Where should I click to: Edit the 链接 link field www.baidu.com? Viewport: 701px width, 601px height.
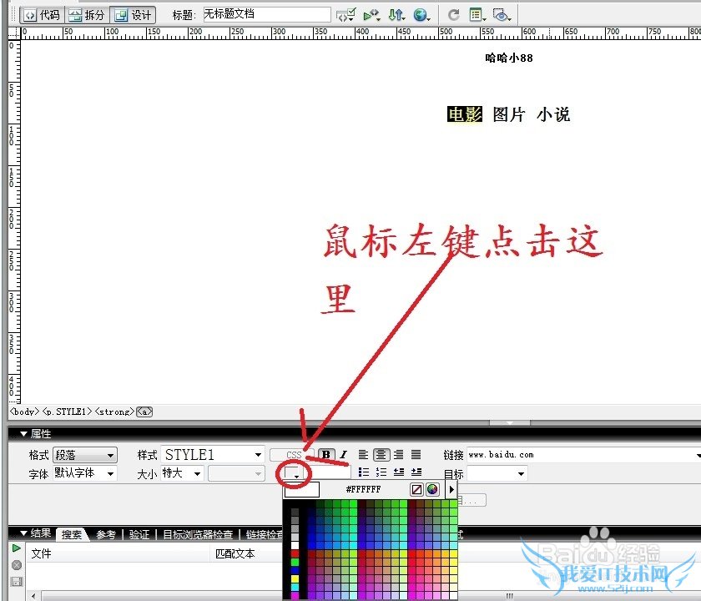(x=581, y=455)
